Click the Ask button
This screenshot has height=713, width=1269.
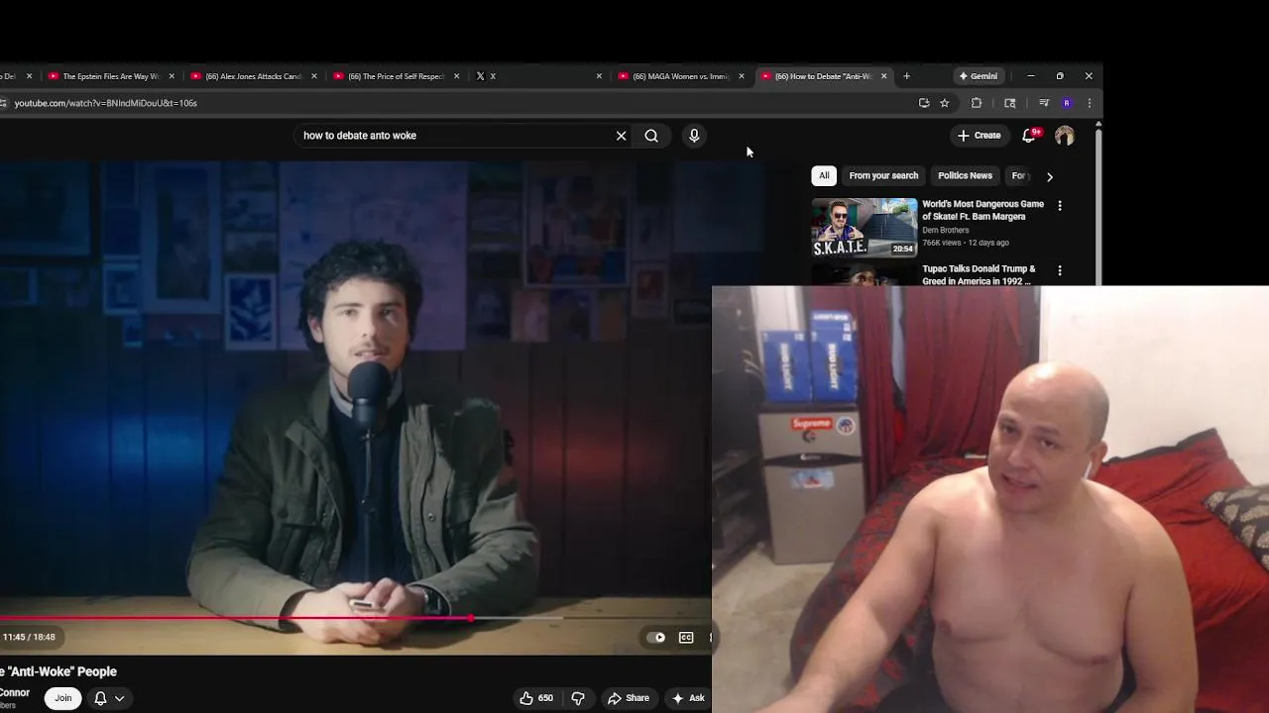point(688,698)
